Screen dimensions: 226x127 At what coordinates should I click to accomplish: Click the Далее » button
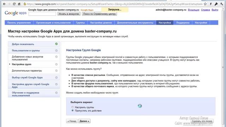84,121
